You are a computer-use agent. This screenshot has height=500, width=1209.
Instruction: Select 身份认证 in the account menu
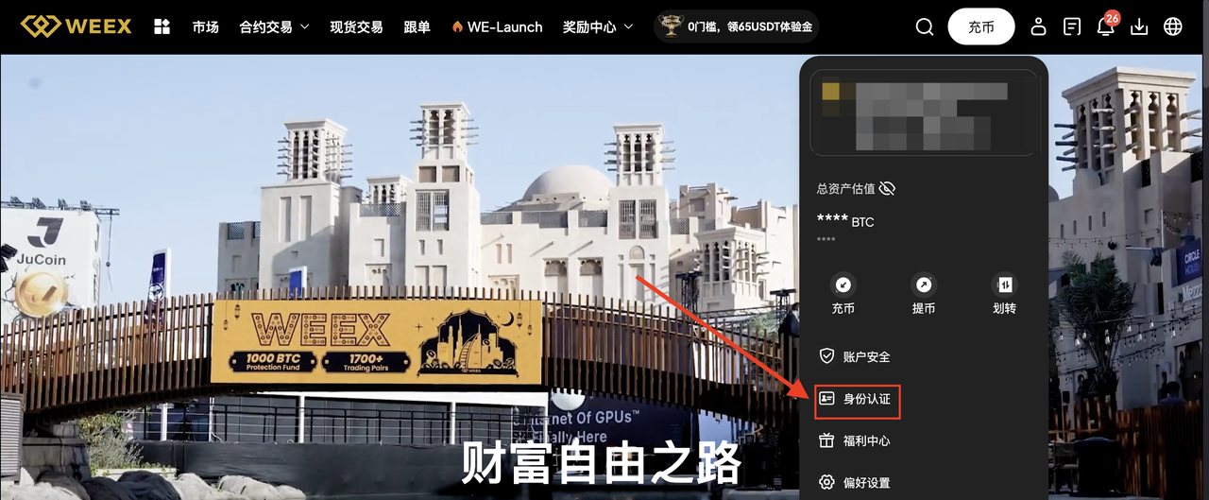point(858,399)
